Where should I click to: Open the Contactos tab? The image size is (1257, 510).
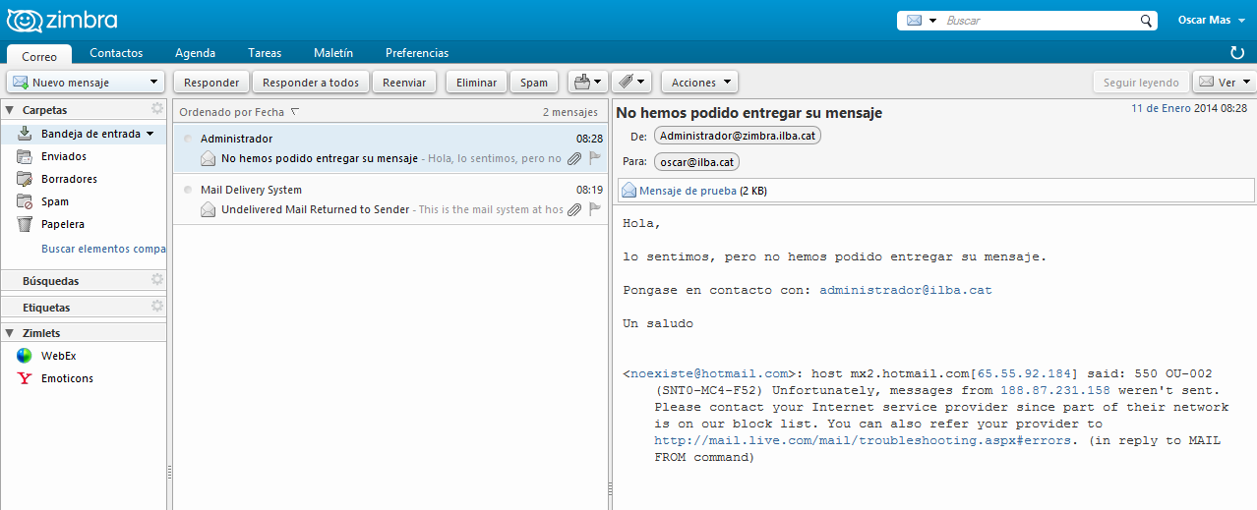(x=116, y=53)
